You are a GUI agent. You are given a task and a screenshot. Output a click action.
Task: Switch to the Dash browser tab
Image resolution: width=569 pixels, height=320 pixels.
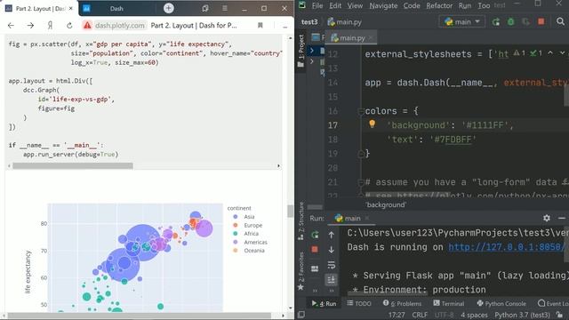click(x=116, y=8)
